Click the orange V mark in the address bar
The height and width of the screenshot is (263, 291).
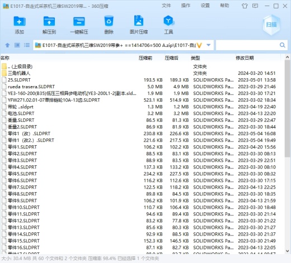199,45
